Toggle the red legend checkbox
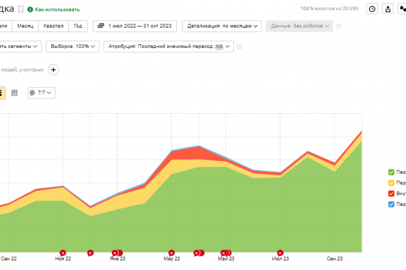406x270 pixels. [x=391, y=193]
